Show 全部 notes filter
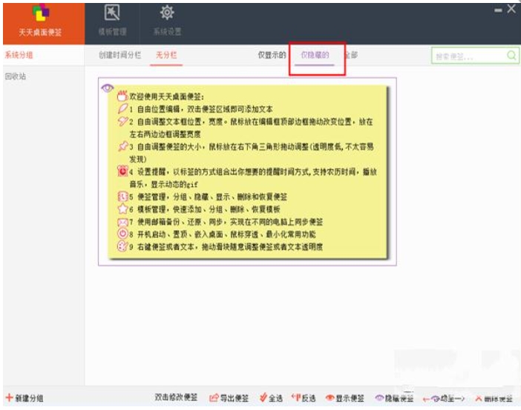521x410 pixels. 351,55
